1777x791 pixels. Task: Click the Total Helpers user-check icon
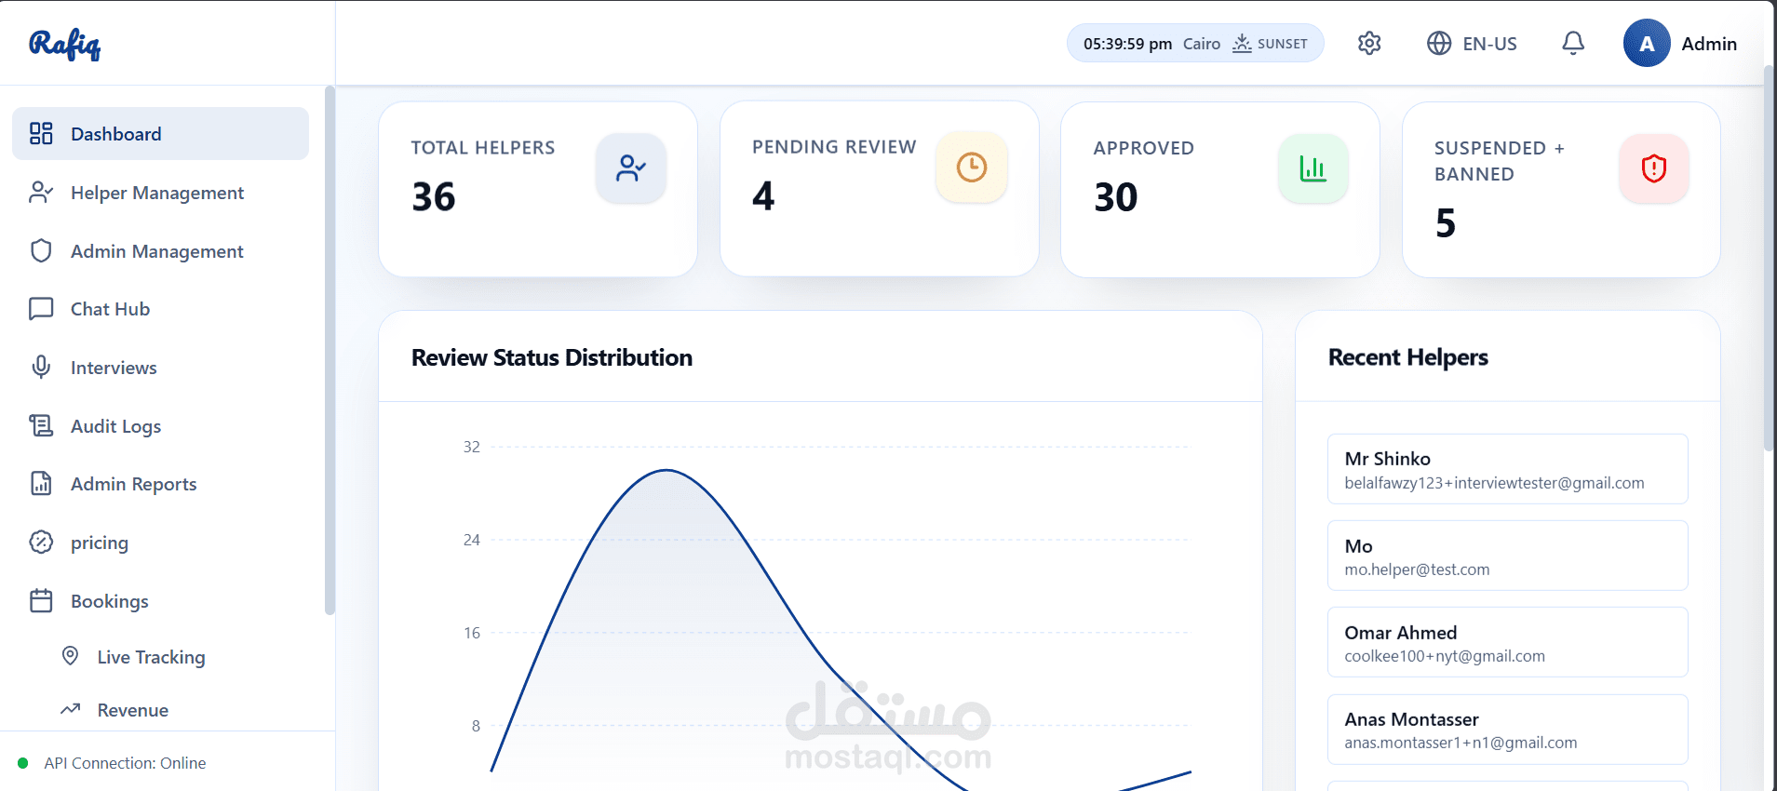[x=631, y=168]
